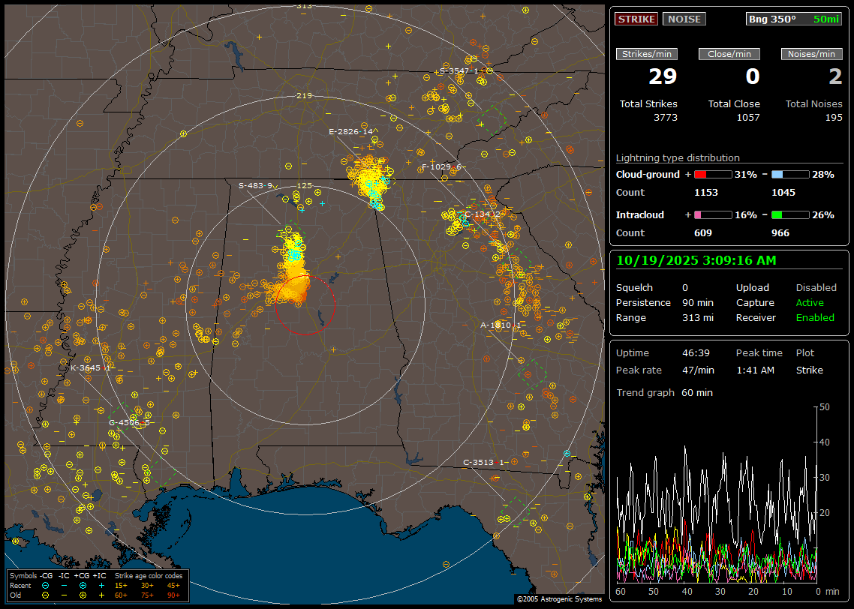The width and height of the screenshot is (854, 609).
Task: Click storm cell label F-1029-6
Action: coord(441,166)
